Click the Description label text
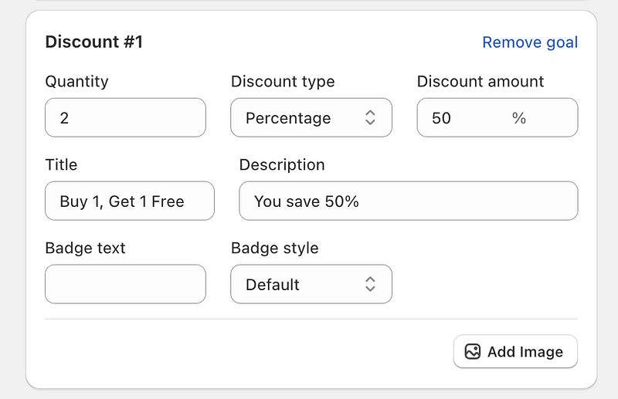618x399 pixels. tap(281, 165)
